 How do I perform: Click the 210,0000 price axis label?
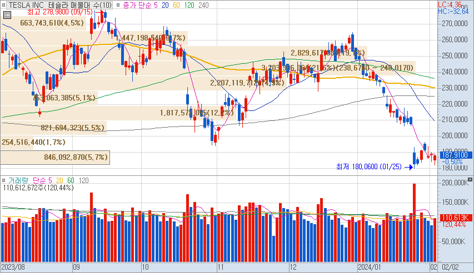click(x=455, y=120)
